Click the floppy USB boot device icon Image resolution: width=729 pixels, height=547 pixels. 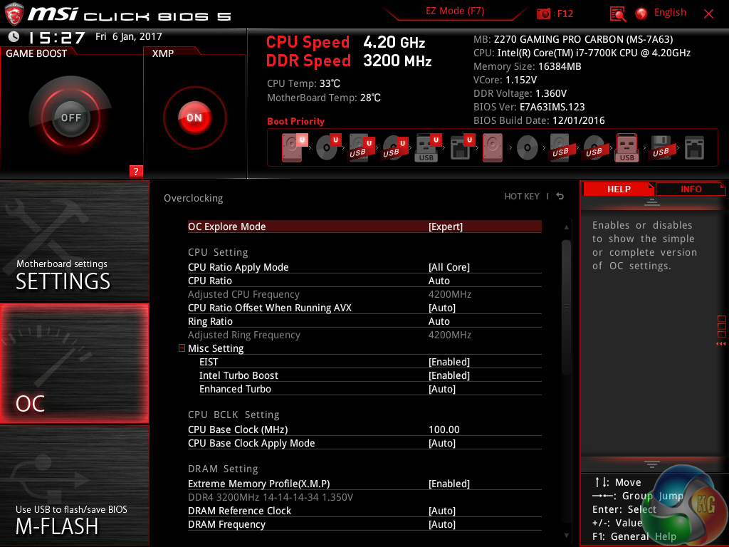(660, 148)
